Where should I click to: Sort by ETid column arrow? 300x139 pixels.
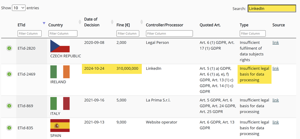pos(44,23)
